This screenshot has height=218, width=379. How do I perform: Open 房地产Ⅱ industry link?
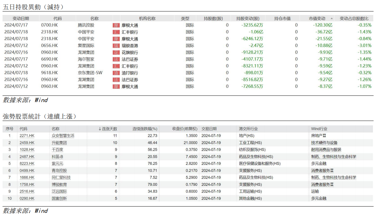(318, 136)
